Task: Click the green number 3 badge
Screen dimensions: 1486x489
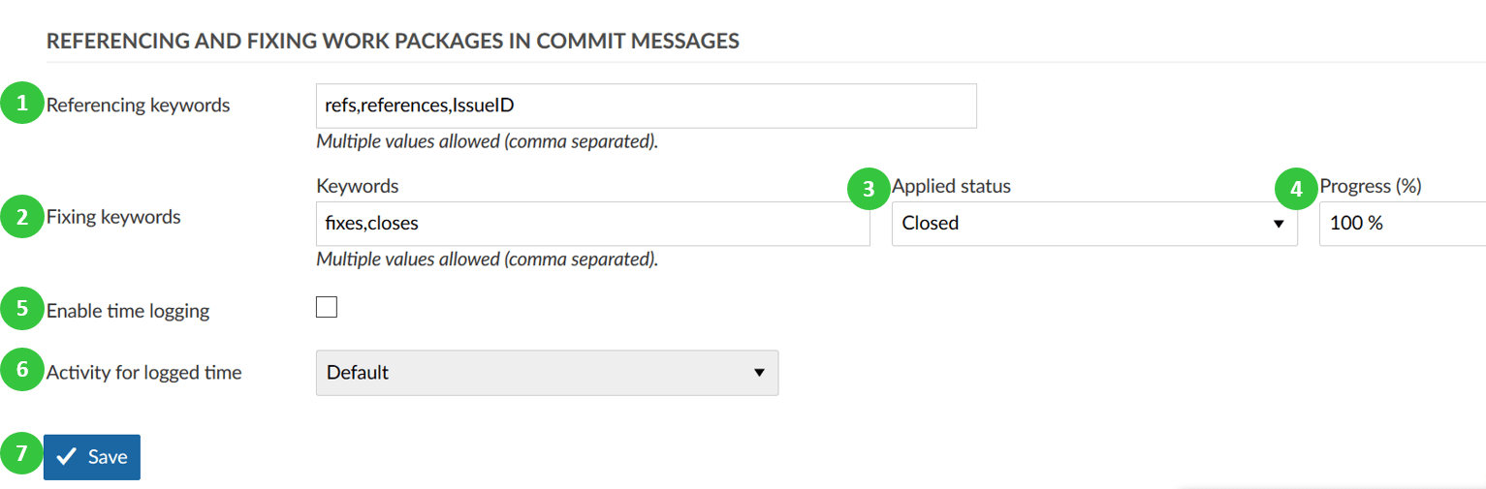Action: click(x=869, y=188)
